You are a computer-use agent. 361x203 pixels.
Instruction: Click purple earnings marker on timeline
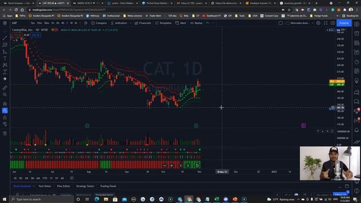303,125
